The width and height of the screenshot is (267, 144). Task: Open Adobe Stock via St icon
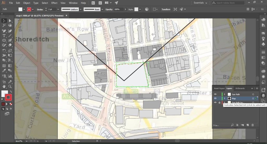100,3
